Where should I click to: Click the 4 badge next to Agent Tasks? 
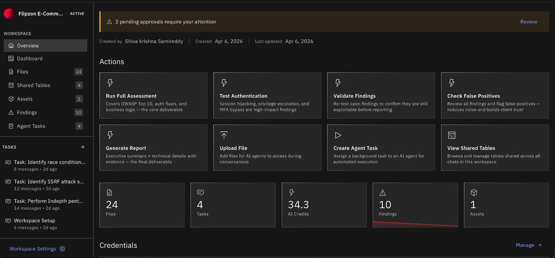point(79,126)
